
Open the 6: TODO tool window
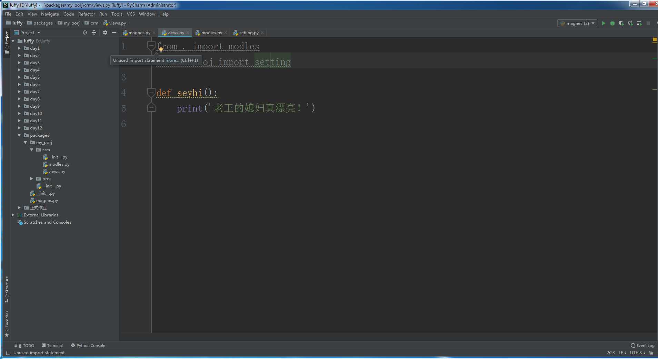pyautogui.click(x=24, y=345)
